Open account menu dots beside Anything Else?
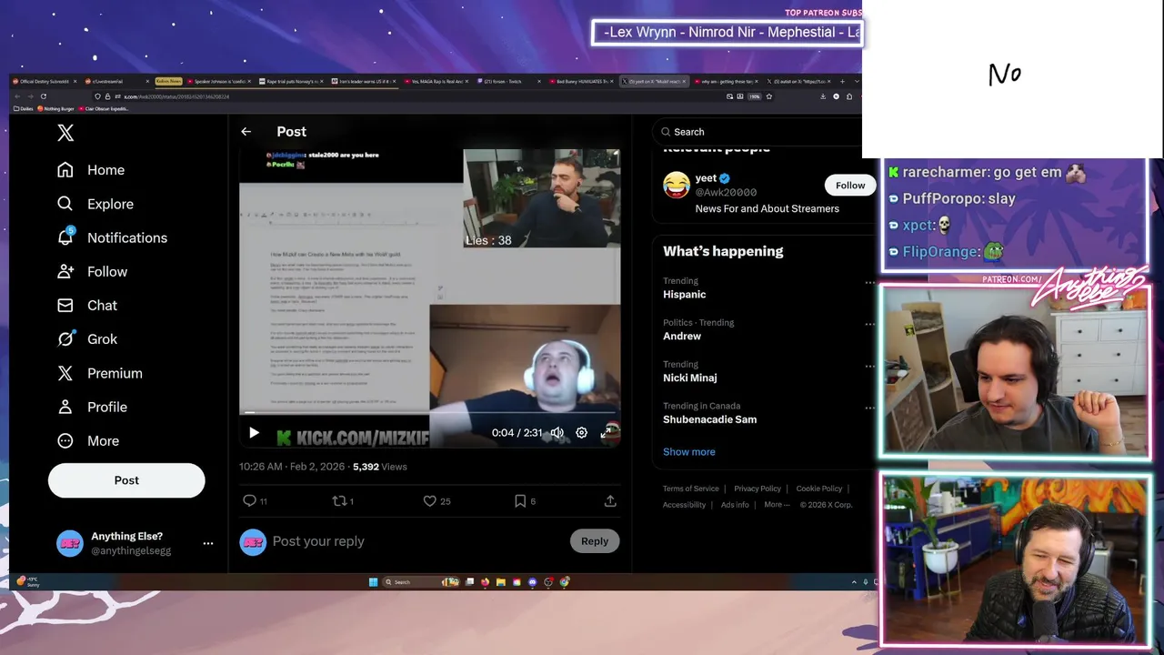Image resolution: width=1164 pixels, height=655 pixels. point(208,543)
